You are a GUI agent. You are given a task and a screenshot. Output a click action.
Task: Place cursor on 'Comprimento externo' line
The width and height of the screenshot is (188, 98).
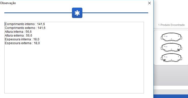pos(25,28)
